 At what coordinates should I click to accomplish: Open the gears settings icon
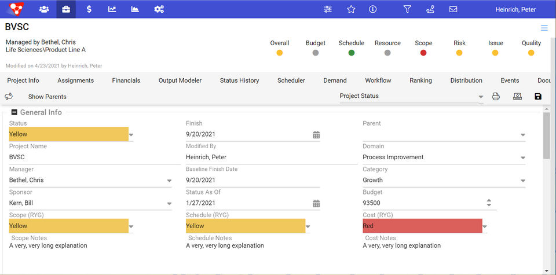point(159,9)
